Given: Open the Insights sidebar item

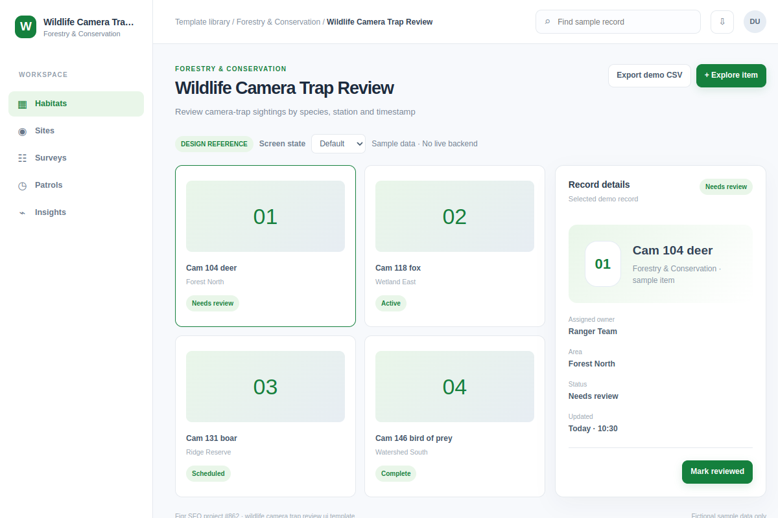Looking at the screenshot, I should [x=76, y=212].
